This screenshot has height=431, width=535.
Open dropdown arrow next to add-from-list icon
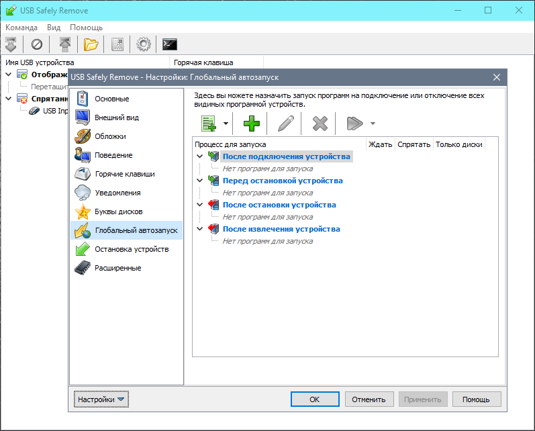pos(226,124)
